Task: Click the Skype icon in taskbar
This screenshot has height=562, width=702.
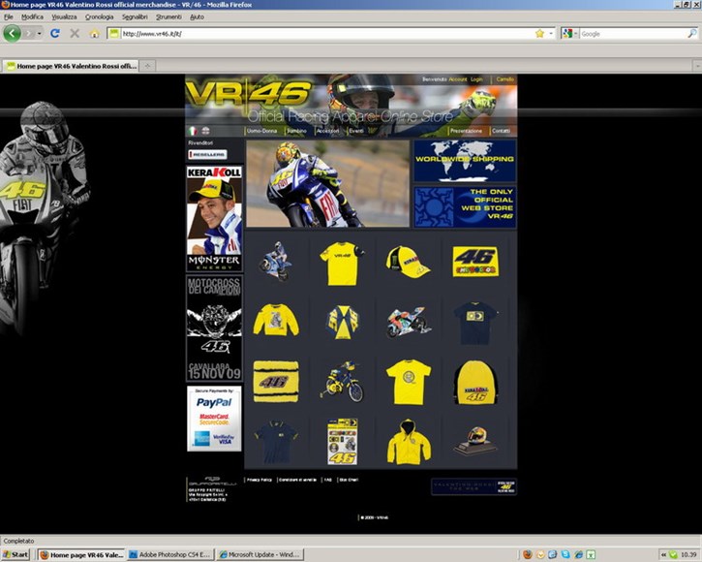Action: click(565, 555)
